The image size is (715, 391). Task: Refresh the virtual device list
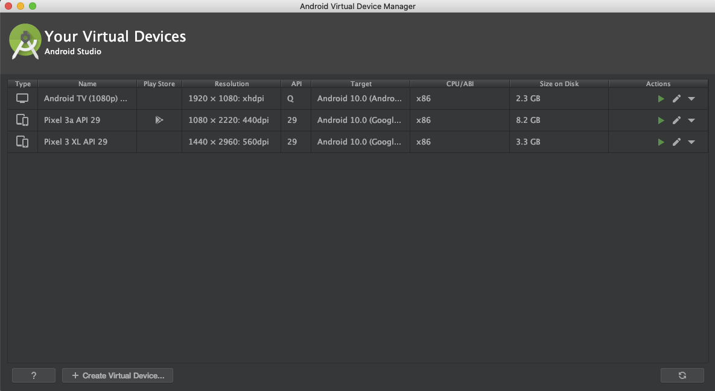click(x=682, y=375)
